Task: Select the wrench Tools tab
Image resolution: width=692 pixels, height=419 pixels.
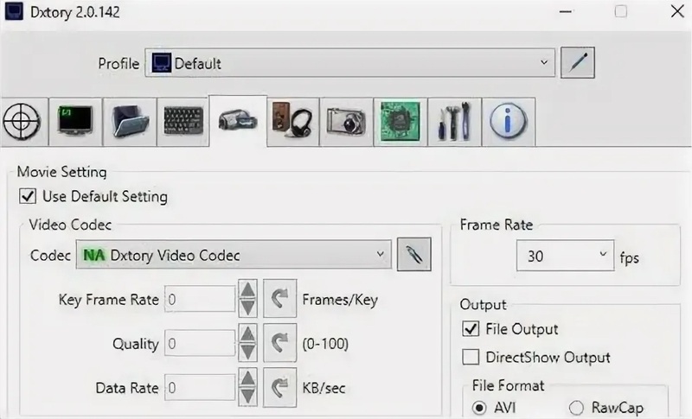Action: (452, 122)
